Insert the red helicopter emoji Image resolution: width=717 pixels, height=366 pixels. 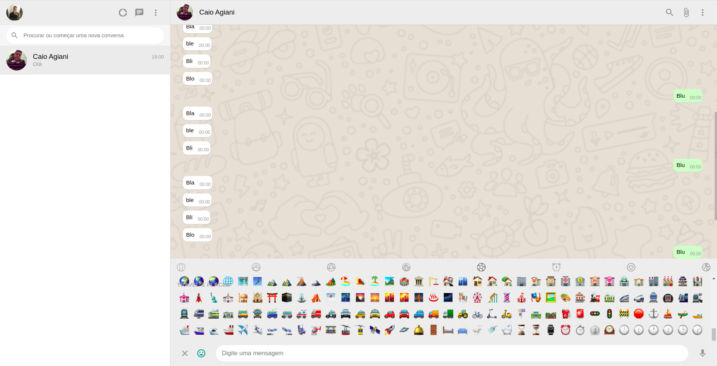pos(316,330)
